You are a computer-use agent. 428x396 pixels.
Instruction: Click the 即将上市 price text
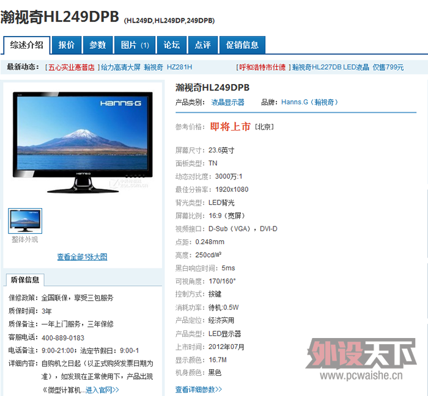231,127
